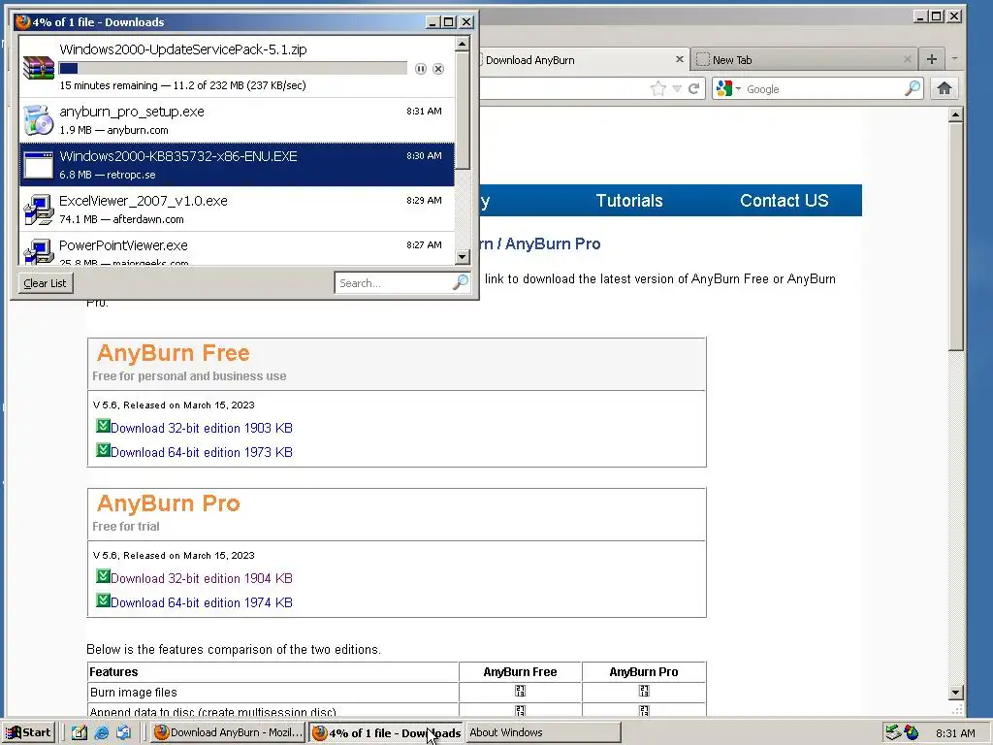Click the AnyBurn Pro heading
This screenshot has width=993, height=745.
point(169,503)
